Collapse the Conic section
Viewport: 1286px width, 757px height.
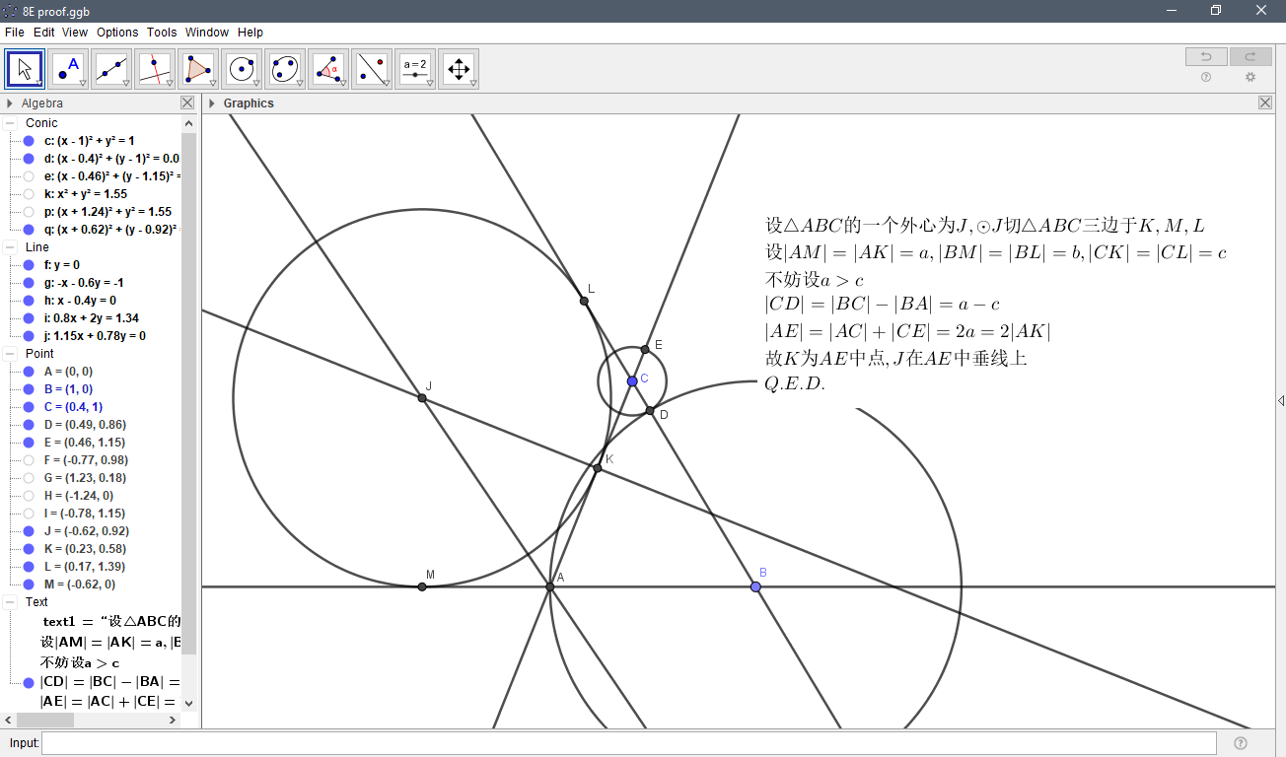click(x=12, y=122)
